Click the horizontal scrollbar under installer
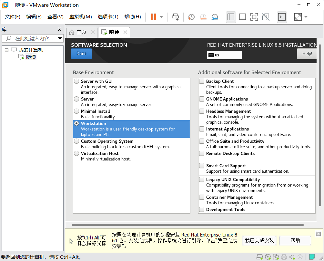This screenshot has width=324, height=261. pyautogui.click(x=188, y=225)
